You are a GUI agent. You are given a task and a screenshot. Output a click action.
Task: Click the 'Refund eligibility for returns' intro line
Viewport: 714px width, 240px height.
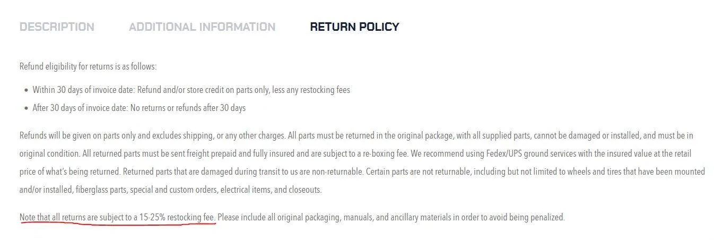click(x=88, y=67)
